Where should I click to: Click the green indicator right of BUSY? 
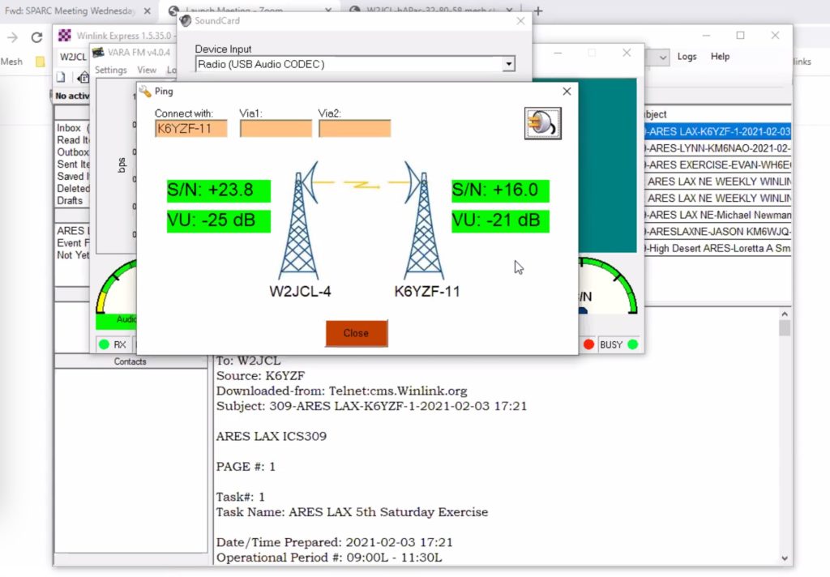[632, 344]
